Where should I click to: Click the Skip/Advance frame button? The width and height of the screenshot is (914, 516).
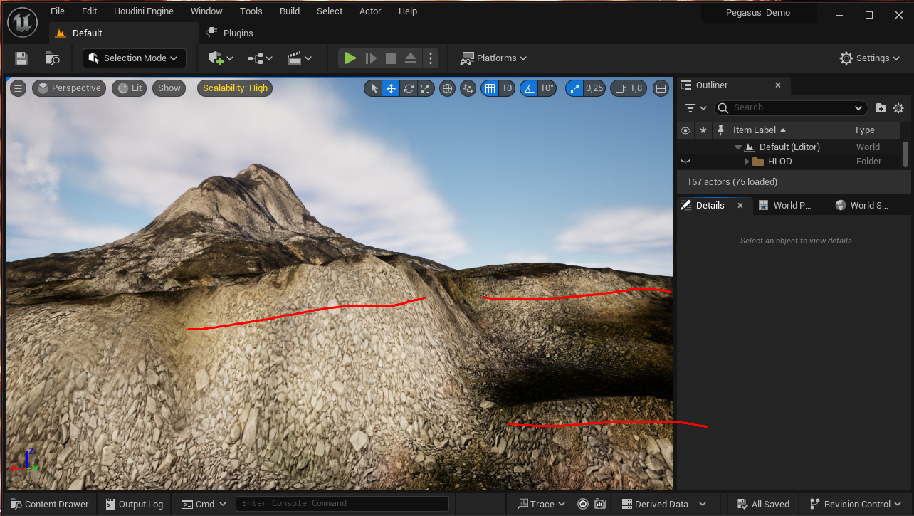371,58
